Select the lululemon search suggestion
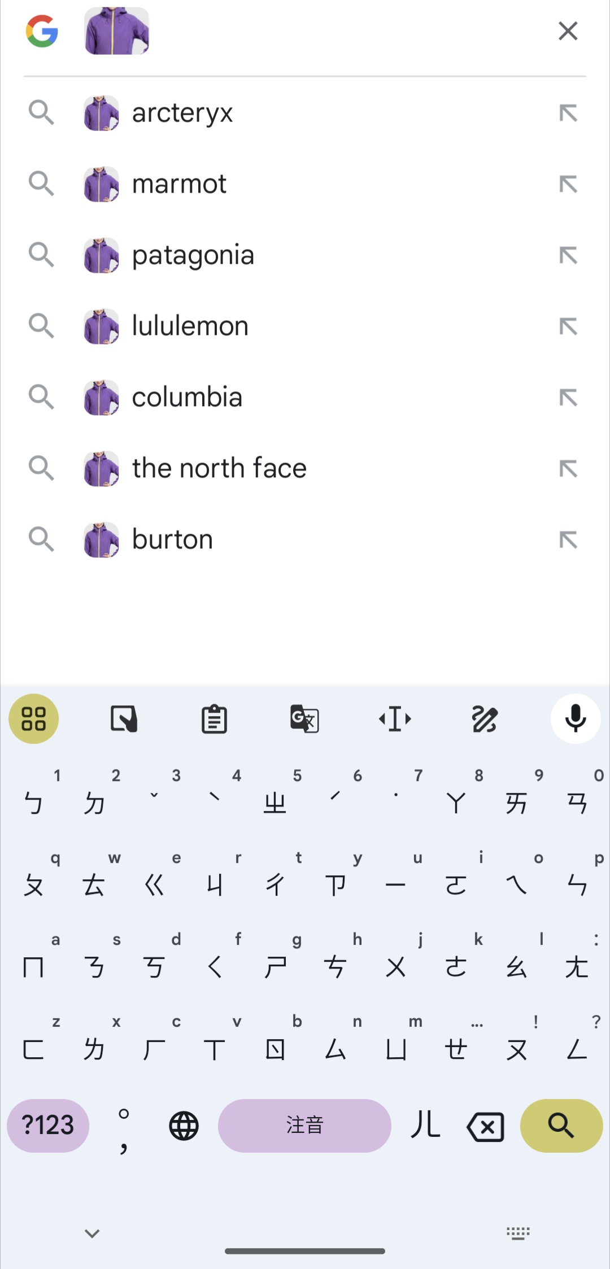This screenshot has height=1269, width=610. [190, 326]
